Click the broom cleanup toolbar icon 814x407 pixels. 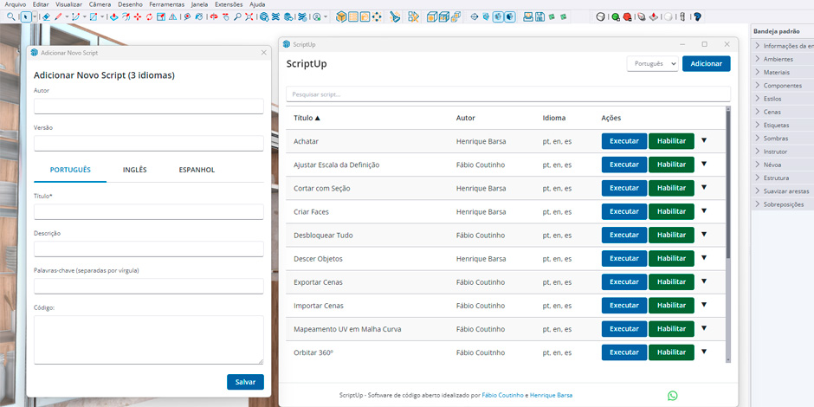pos(395,16)
